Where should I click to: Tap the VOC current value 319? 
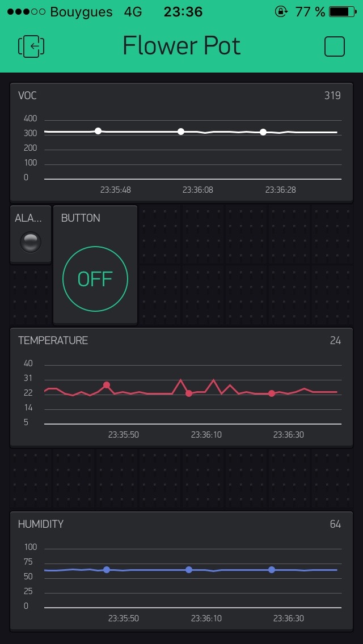coord(332,96)
